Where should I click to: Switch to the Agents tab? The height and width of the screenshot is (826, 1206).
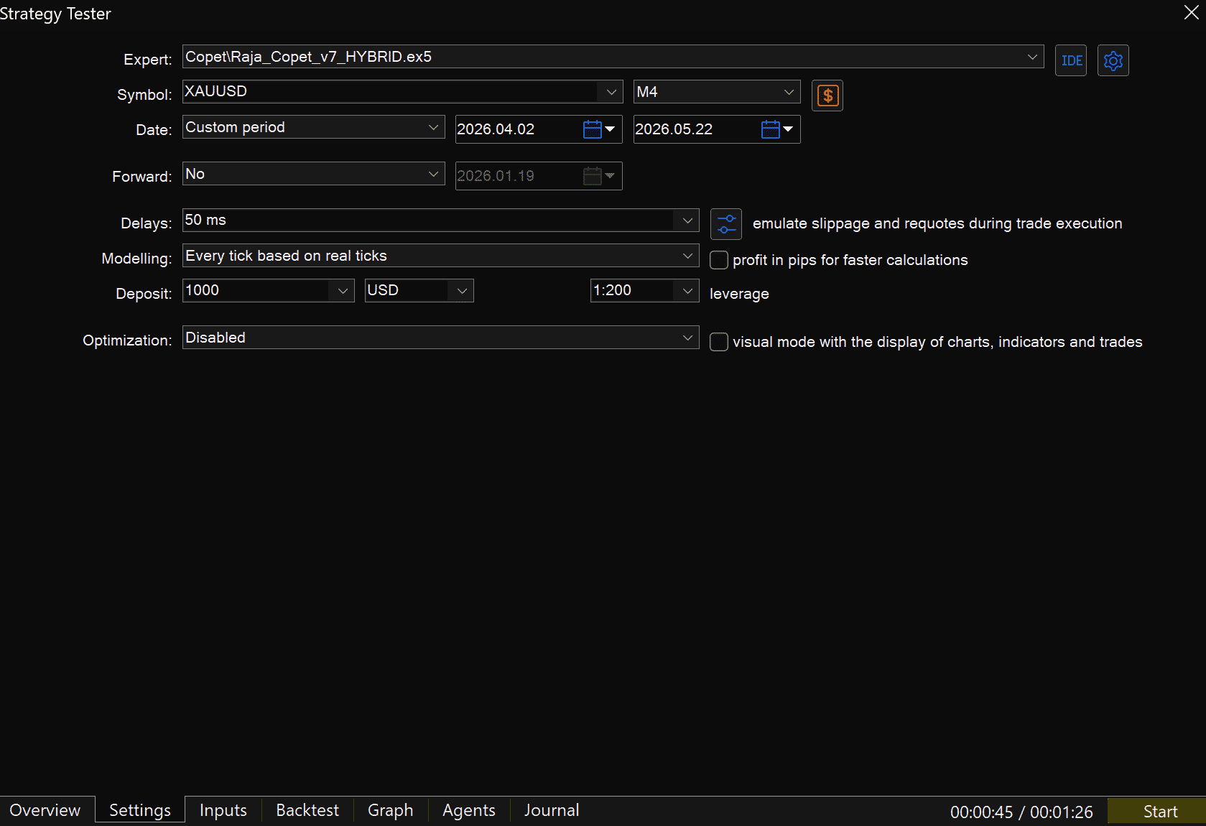pyautogui.click(x=469, y=810)
